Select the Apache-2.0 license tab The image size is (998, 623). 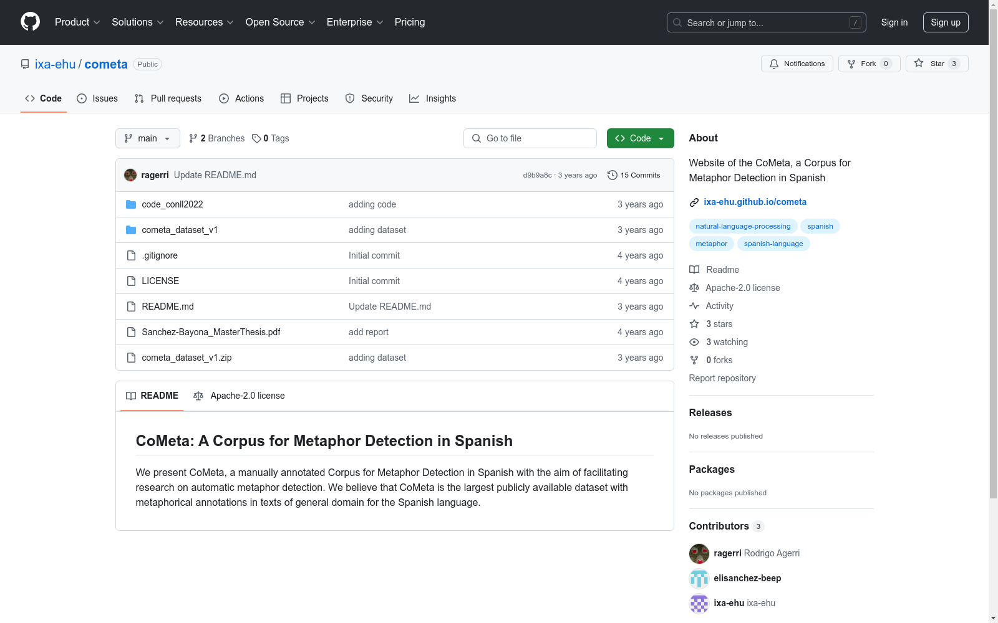pyautogui.click(x=239, y=396)
